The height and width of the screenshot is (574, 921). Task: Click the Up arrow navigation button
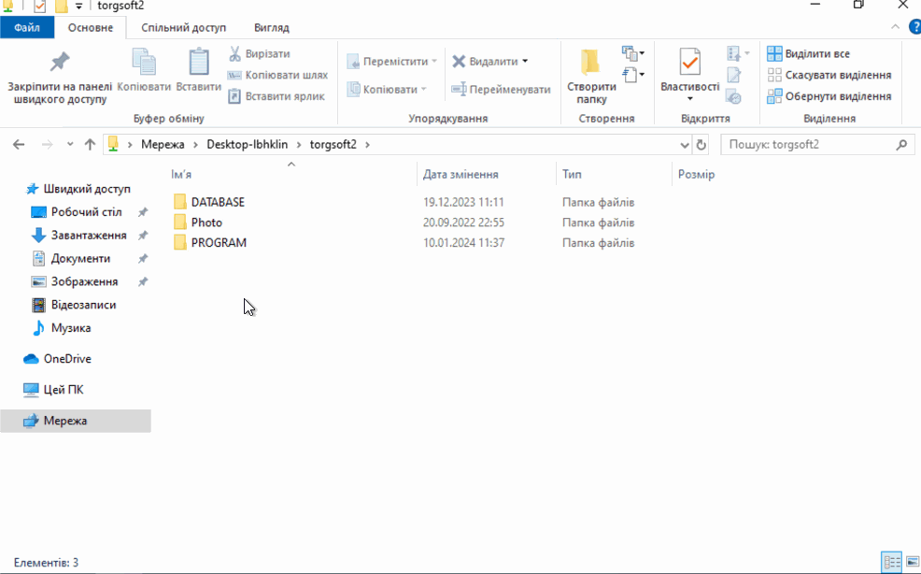(90, 145)
